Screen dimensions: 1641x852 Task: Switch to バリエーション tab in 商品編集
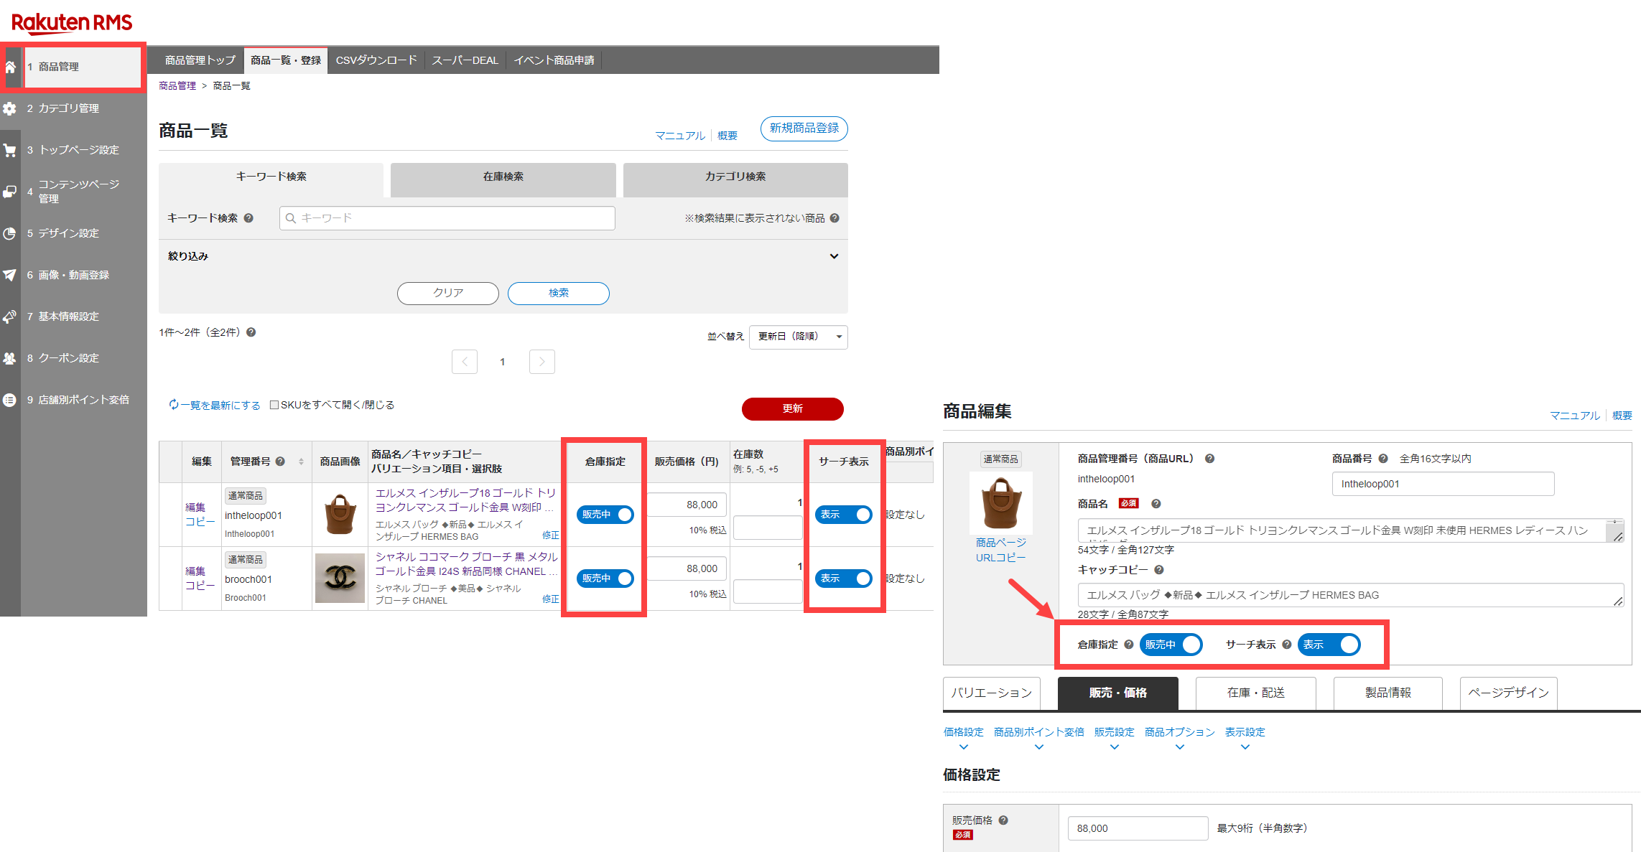tap(992, 693)
